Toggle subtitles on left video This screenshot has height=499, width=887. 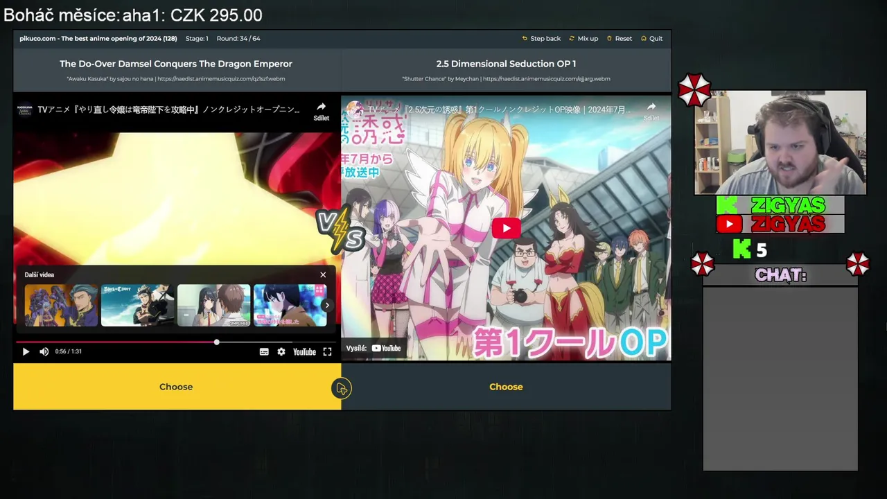pyautogui.click(x=264, y=352)
